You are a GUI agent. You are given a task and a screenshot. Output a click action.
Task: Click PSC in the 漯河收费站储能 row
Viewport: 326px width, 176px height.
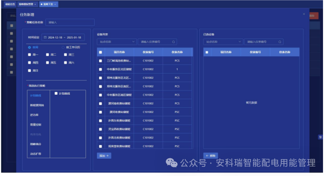177,112
